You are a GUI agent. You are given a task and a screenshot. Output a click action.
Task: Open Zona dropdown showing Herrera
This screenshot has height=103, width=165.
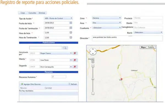click(x=106, y=18)
